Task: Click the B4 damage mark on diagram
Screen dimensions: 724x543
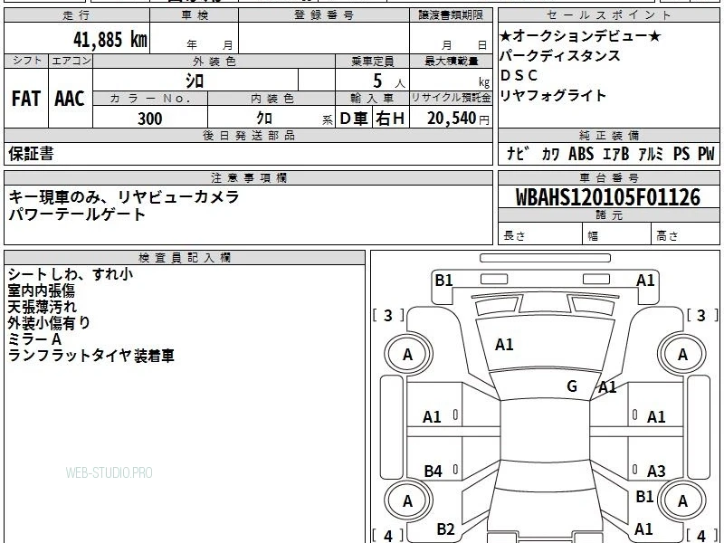Action: point(433,471)
